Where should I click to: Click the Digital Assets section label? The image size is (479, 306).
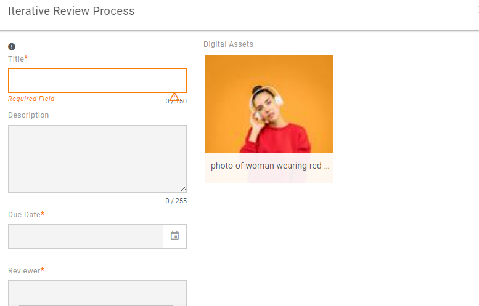228,44
